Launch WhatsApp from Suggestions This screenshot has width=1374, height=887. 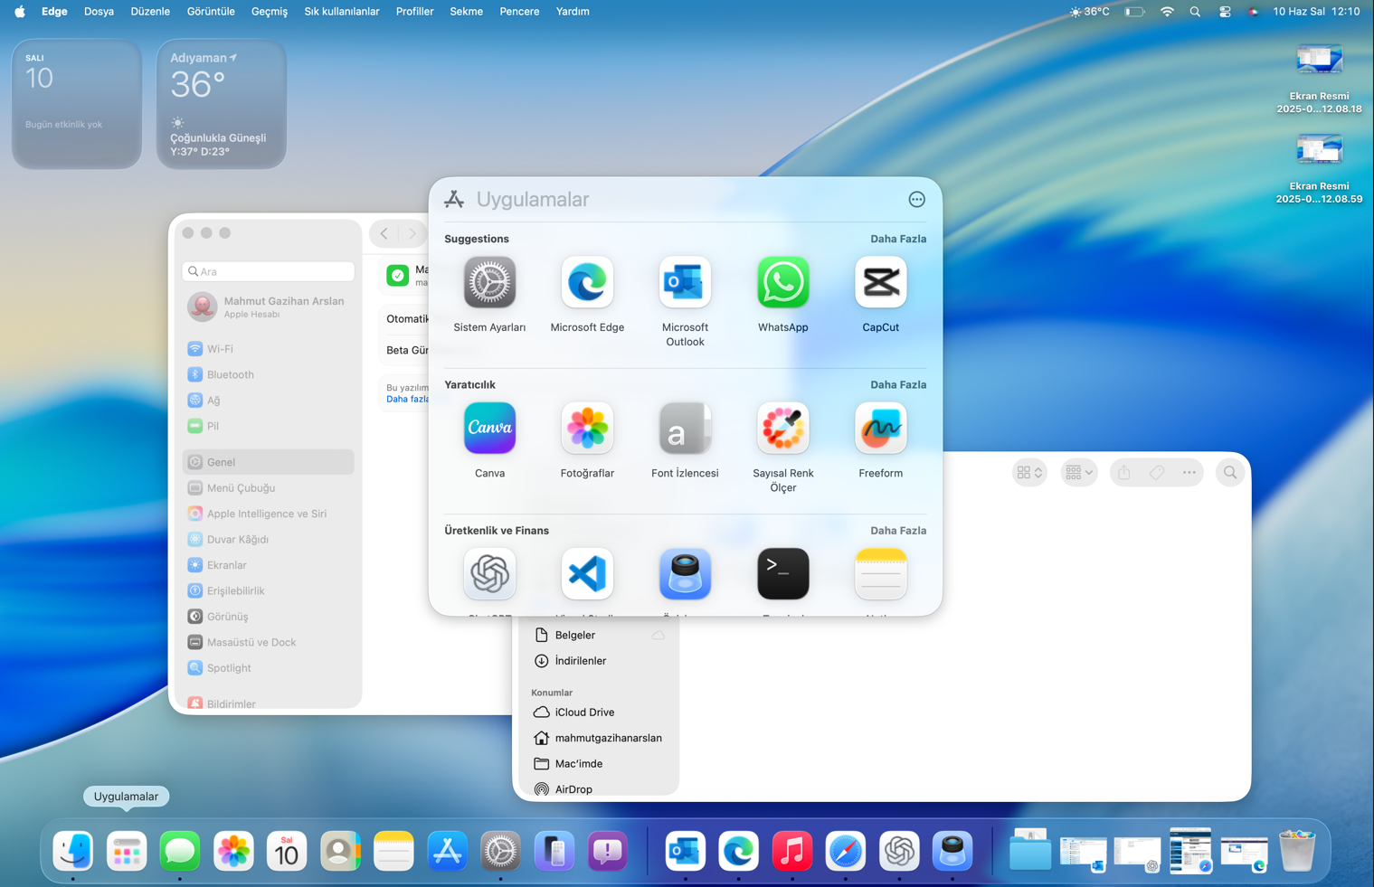[782, 283]
